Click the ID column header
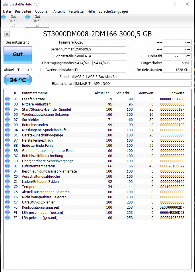 click(15, 93)
